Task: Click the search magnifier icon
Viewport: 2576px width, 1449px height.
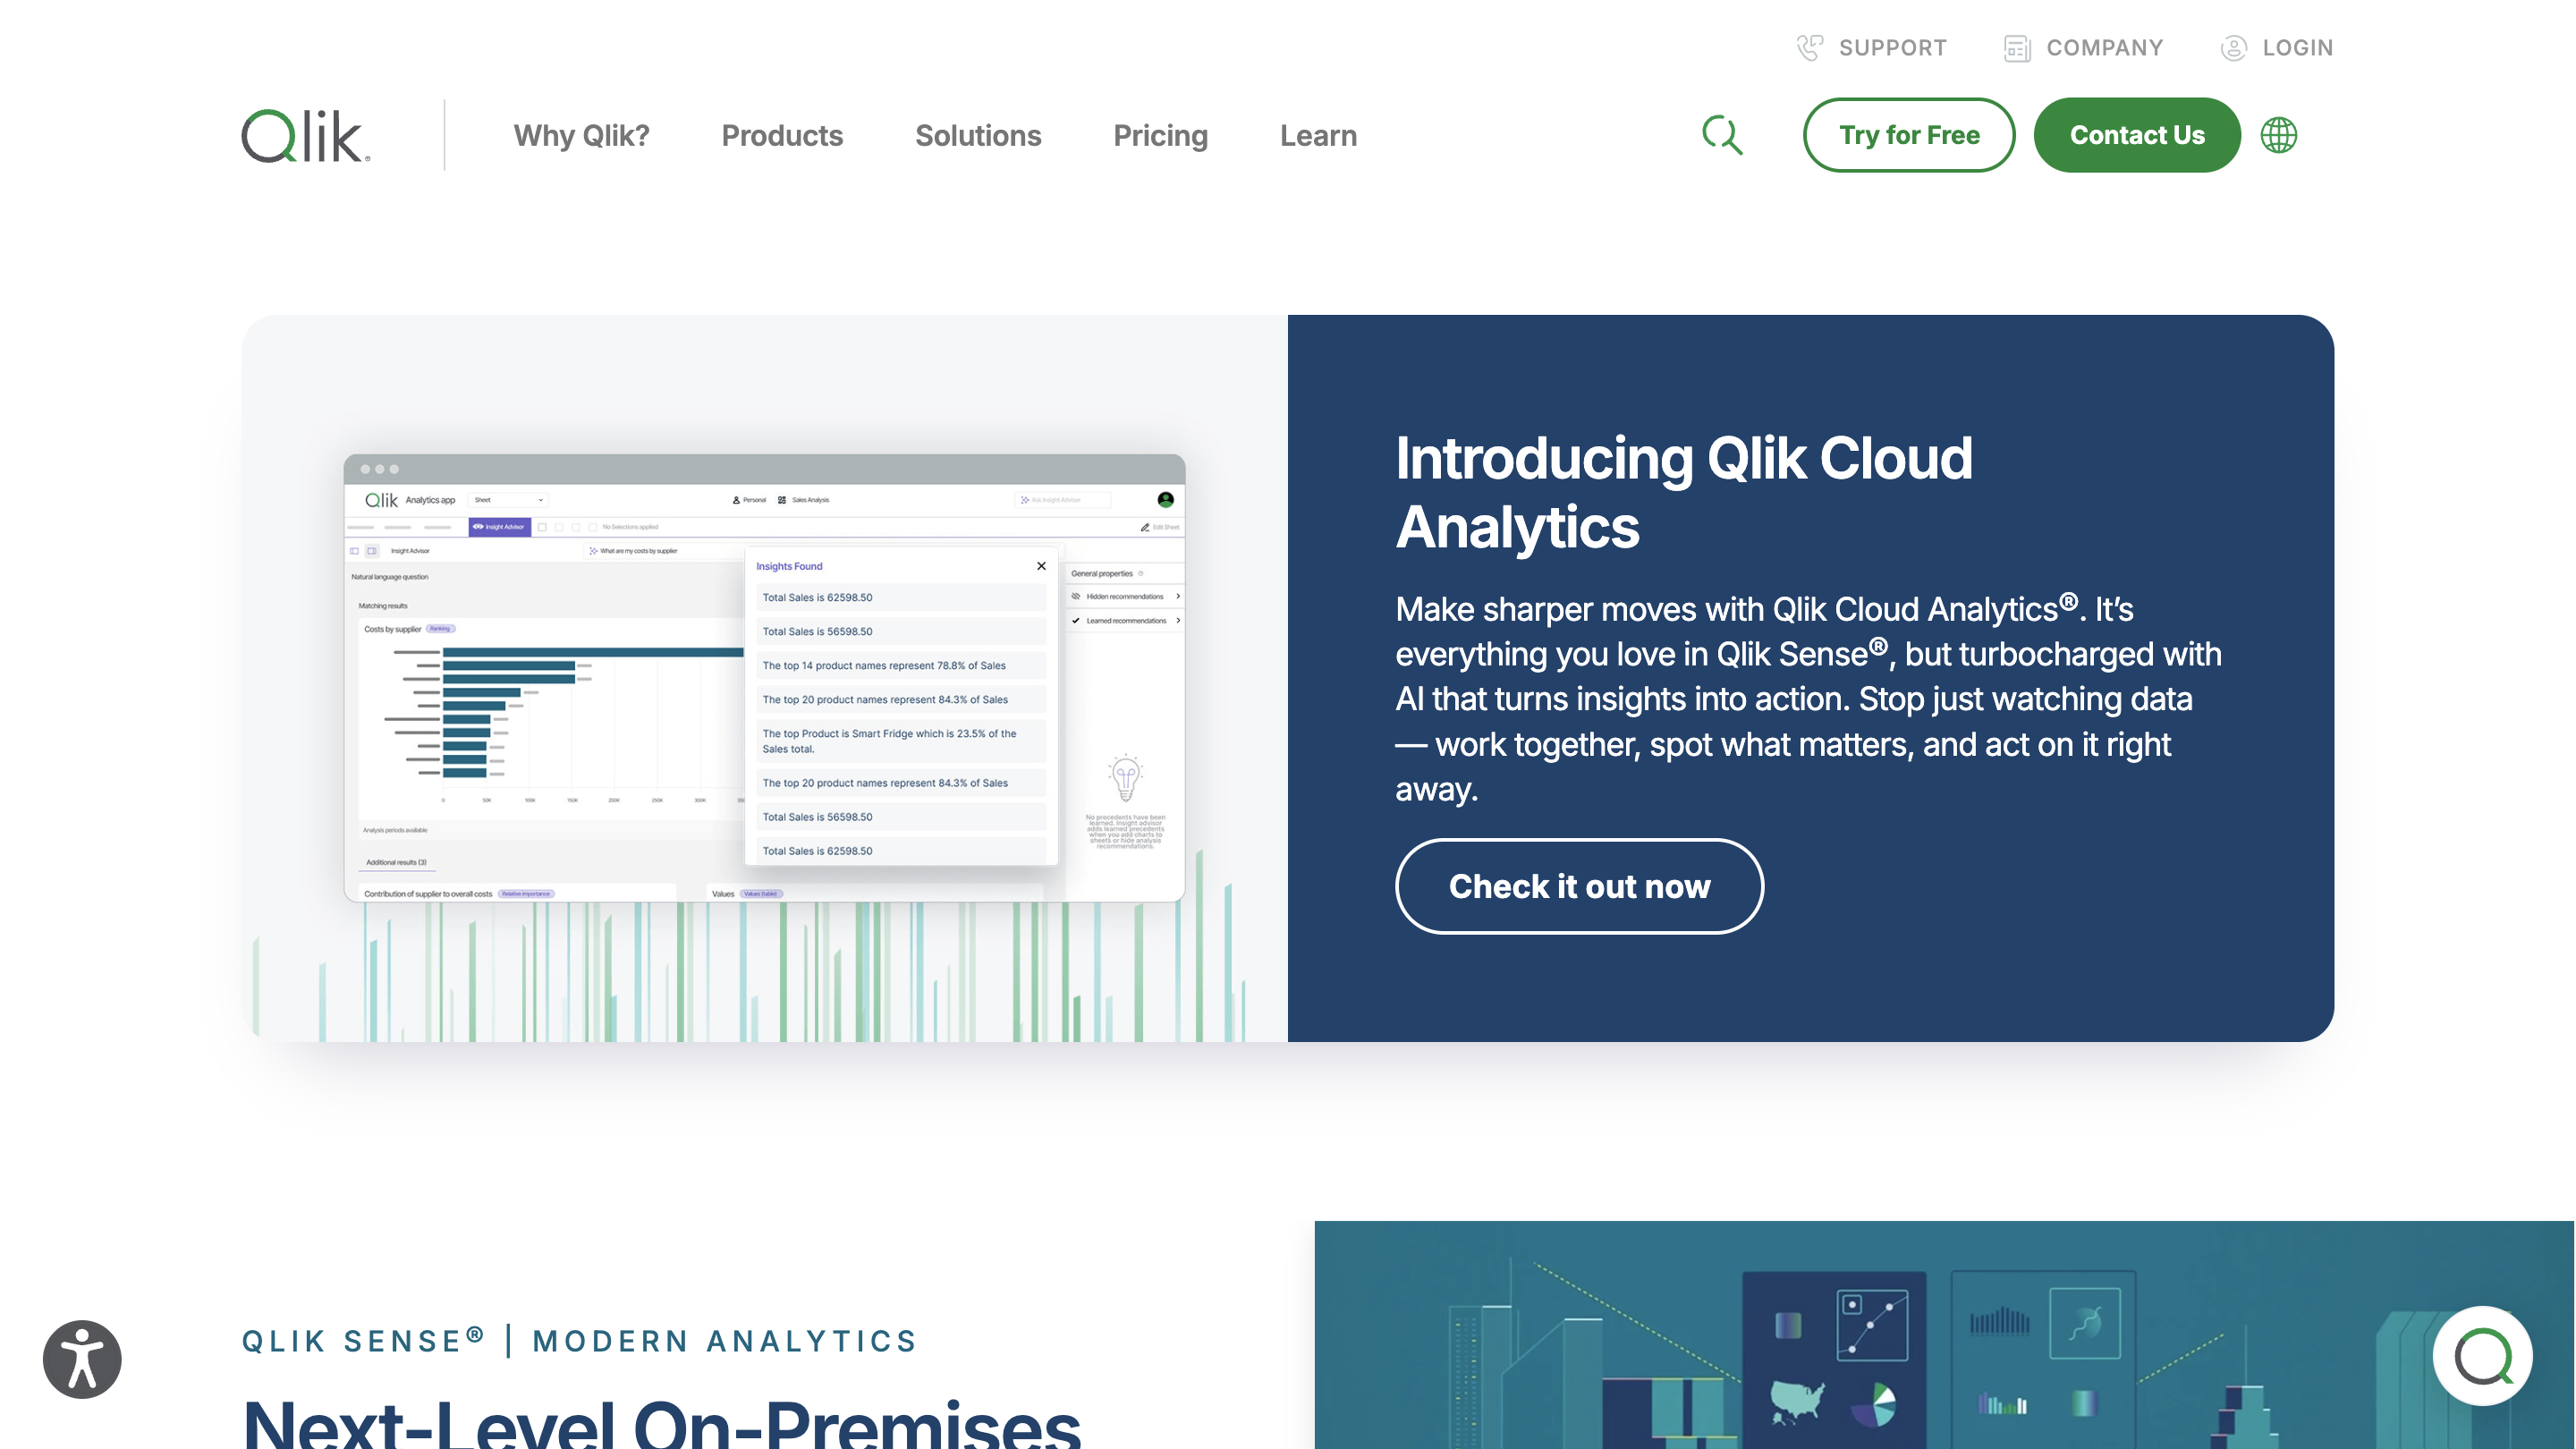Action: 1722,135
